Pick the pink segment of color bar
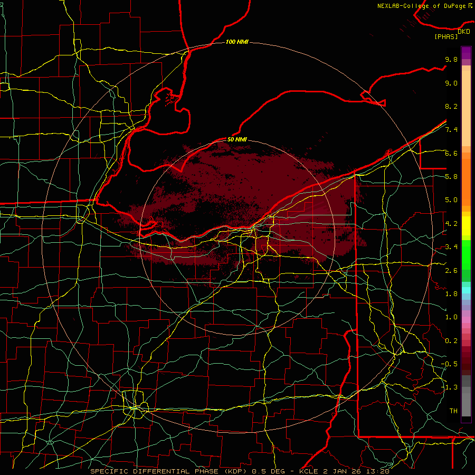475x475 pixels. click(466, 320)
